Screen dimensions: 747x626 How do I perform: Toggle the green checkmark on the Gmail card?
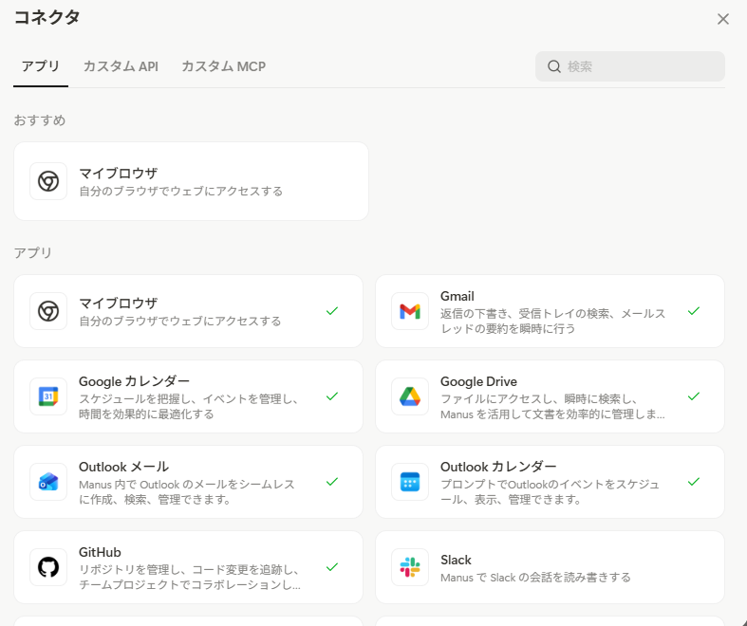pyautogui.click(x=694, y=311)
